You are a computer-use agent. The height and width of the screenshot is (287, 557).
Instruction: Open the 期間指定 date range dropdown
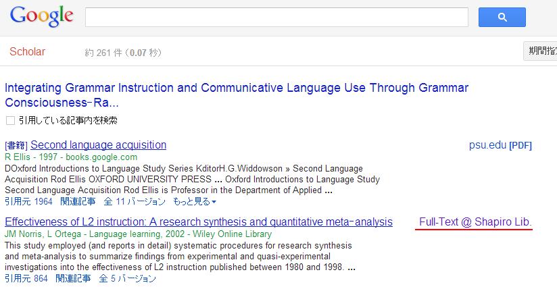pos(539,51)
